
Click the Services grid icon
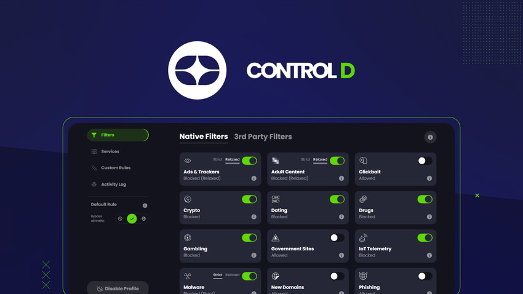pos(94,151)
